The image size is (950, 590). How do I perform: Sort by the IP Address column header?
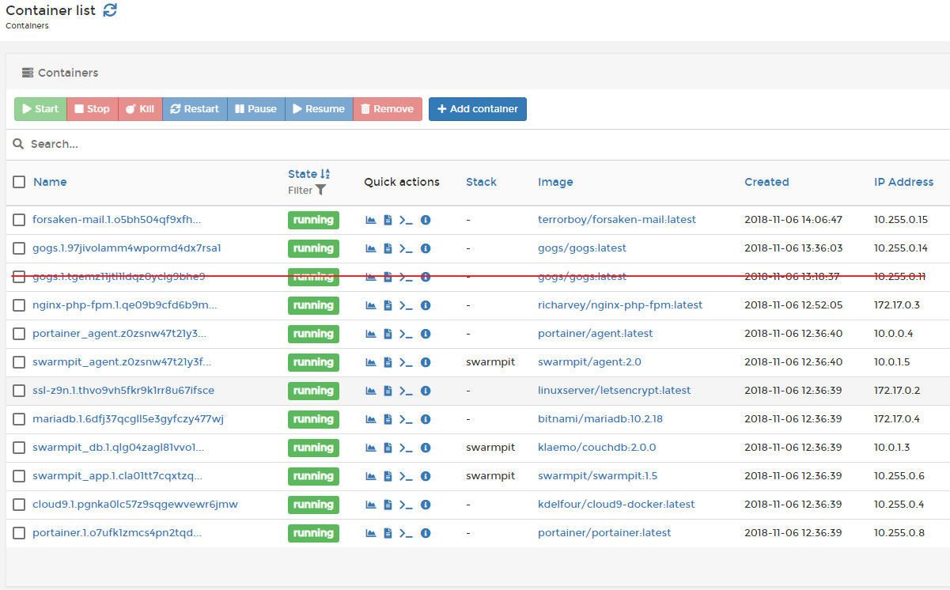coord(903,182)
